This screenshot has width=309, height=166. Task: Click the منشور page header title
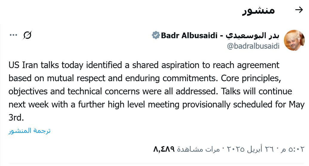[258, 10]
